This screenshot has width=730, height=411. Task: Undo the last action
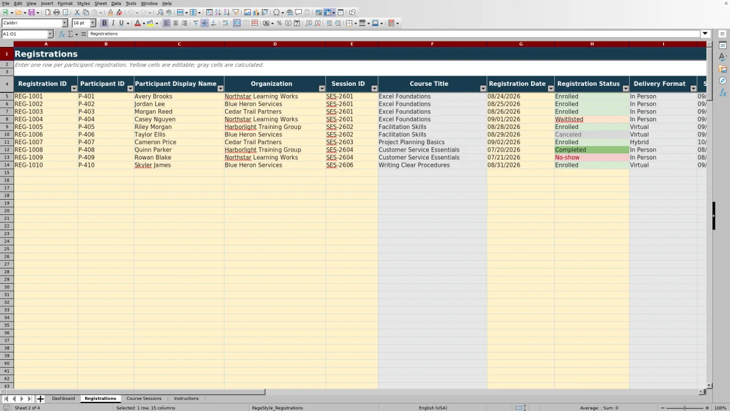pyautogui.click(x=131, y=12)
